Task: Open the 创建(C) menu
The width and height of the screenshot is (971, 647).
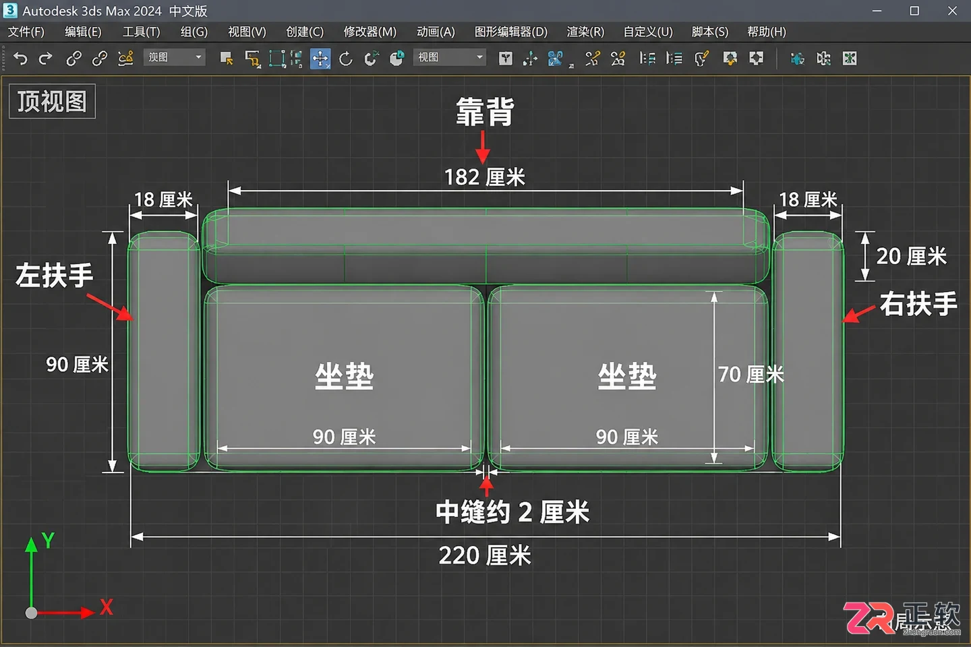Action: tap(305, 32)
